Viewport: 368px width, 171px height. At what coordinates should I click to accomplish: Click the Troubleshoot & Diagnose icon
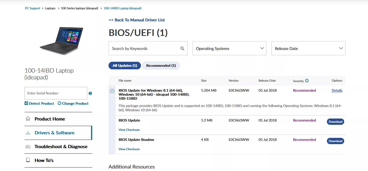coord(28,147)
